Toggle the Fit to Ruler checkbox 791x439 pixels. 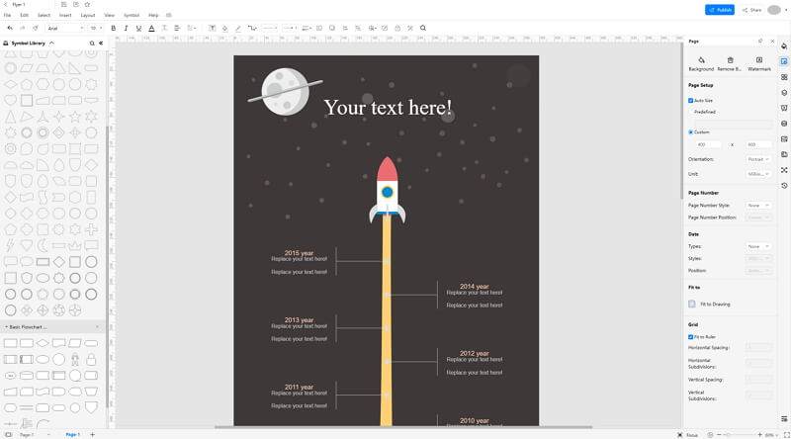(x=690, y=336)
